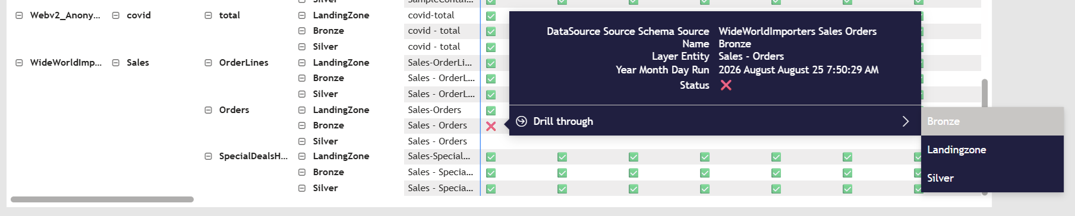Click first green check in SpecialDealsH Bronze row
This screenshot has height=216, width=1075.
pos(491,173)
